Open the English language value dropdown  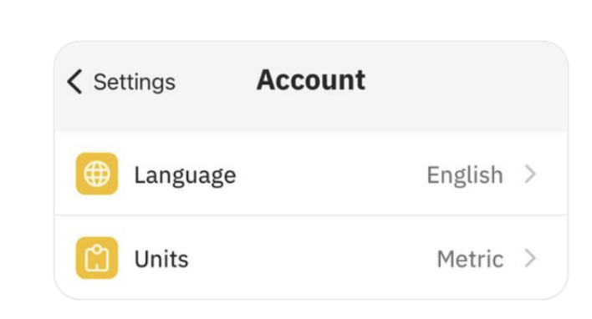465,175
